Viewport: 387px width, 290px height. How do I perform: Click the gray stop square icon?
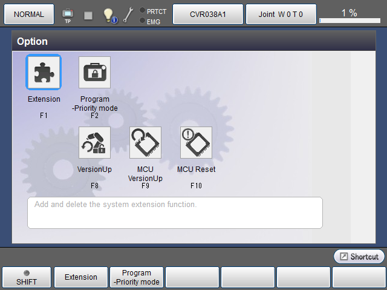tap(88, 15)
